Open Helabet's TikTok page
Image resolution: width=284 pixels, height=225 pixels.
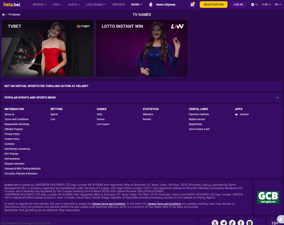coord(232,223)
